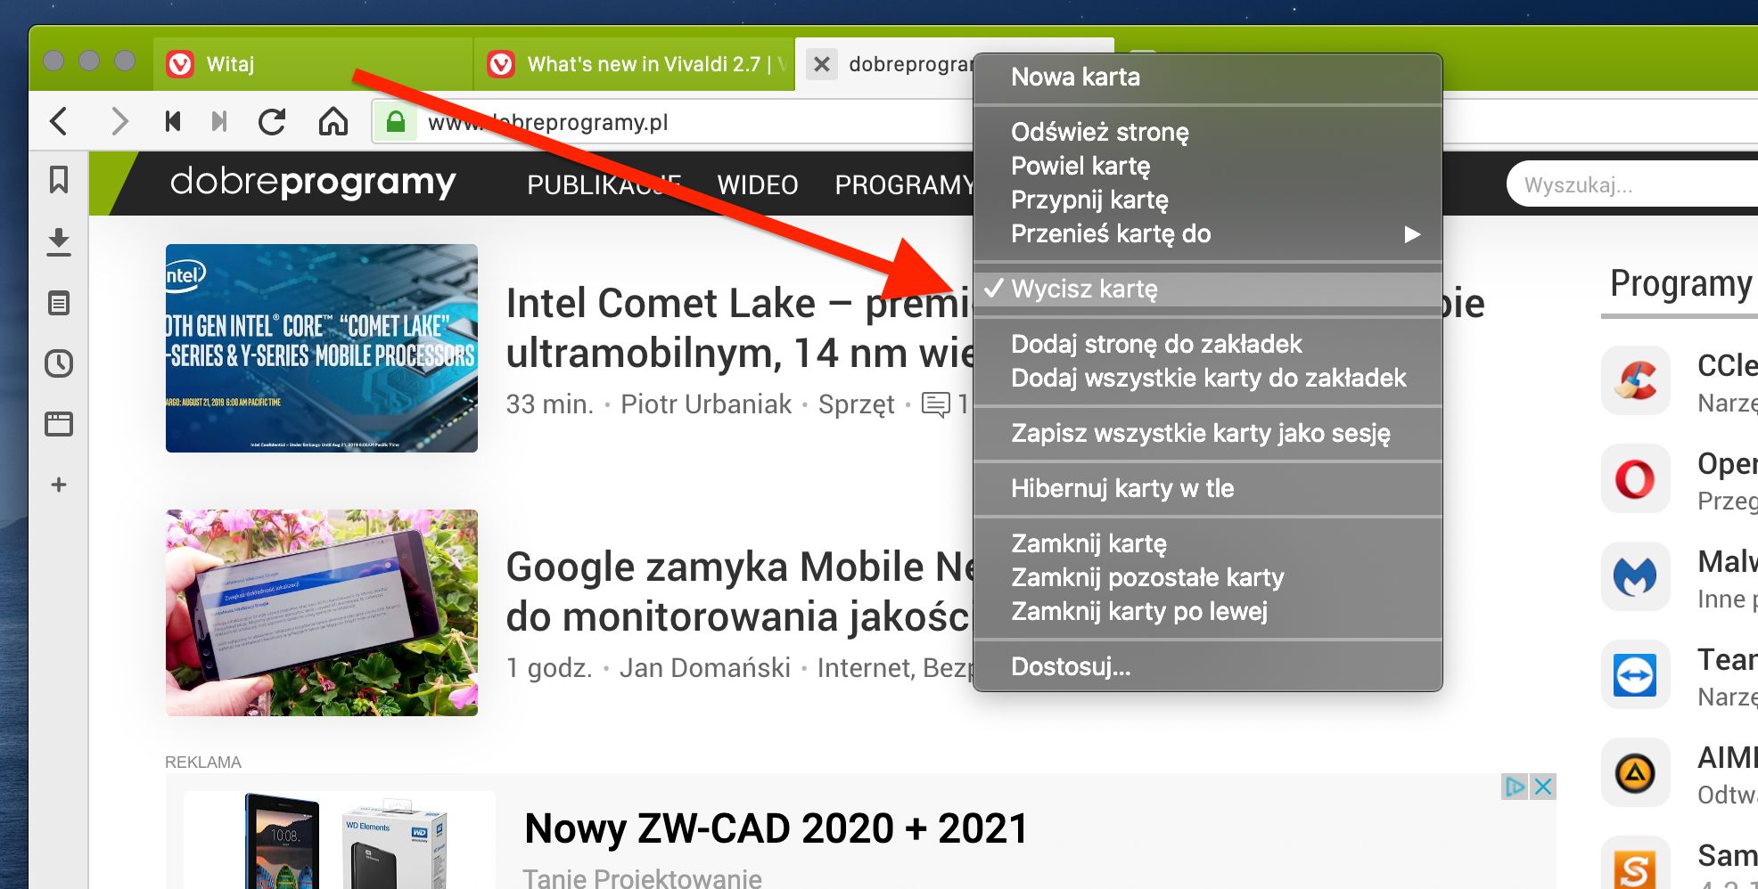Image resolution: width=1758 pixels, height=889 pixels.
Task: Click the Home button in the toolbar
Action: (333, 121)
